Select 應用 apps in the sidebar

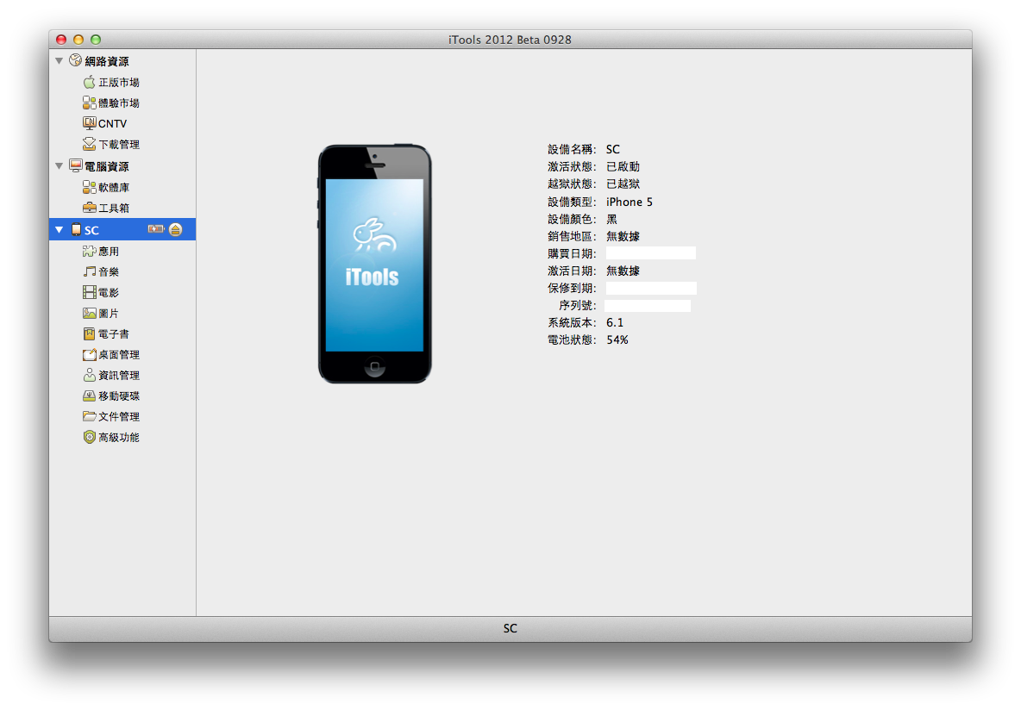(108, 251)
